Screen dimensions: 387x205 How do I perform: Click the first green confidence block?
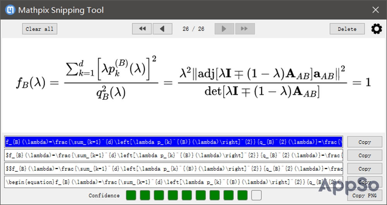(x=131, y=195)
